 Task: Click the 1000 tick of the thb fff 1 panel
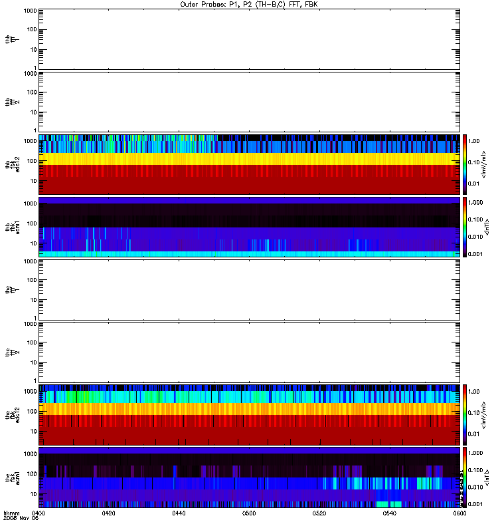(30, 11)
